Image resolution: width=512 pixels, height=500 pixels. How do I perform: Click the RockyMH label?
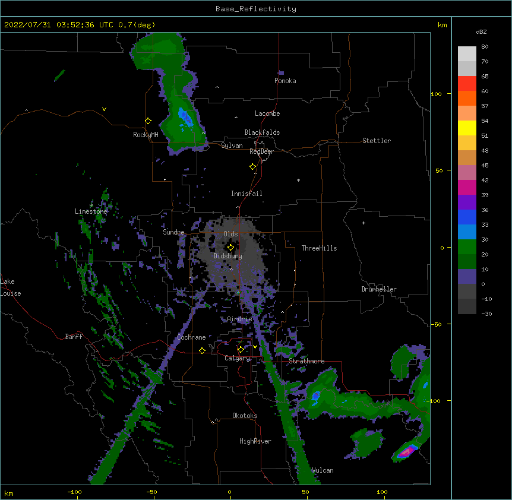coord(146,135)
